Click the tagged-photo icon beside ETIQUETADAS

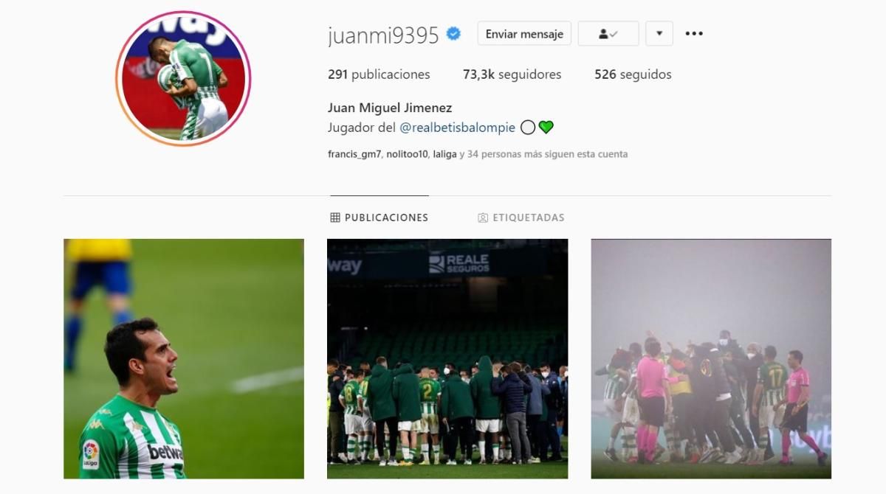[x=483, y=218]
